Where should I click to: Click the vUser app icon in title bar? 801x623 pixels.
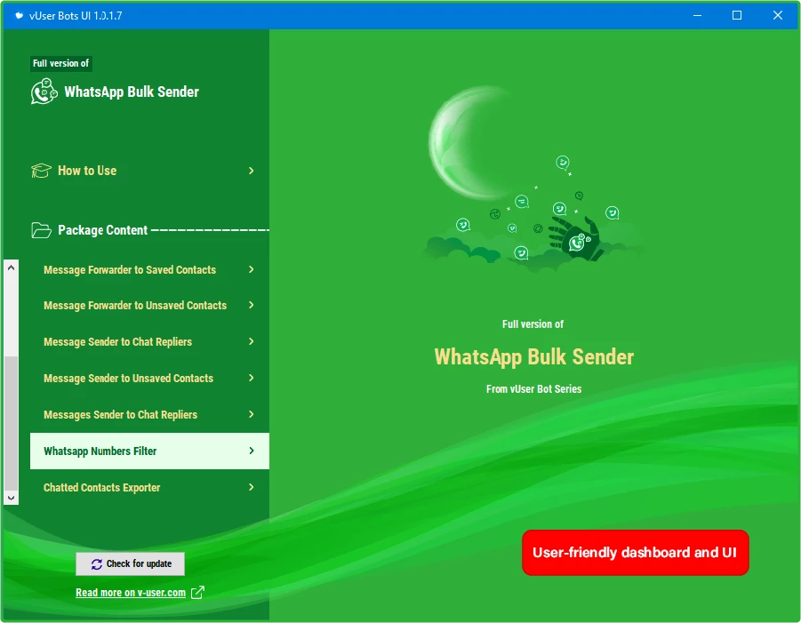pyautogui.click(x=19, y=15)
